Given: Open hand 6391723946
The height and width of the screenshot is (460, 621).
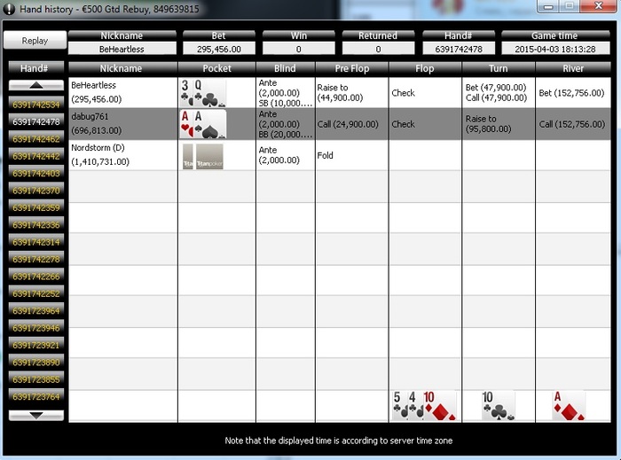Looking at the screenshot, I should (x=36, y=328).
